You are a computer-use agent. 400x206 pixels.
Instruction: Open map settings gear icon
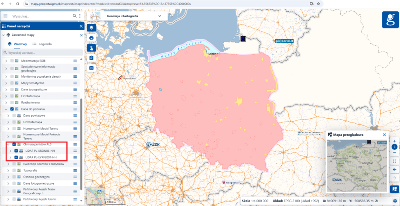395,201
